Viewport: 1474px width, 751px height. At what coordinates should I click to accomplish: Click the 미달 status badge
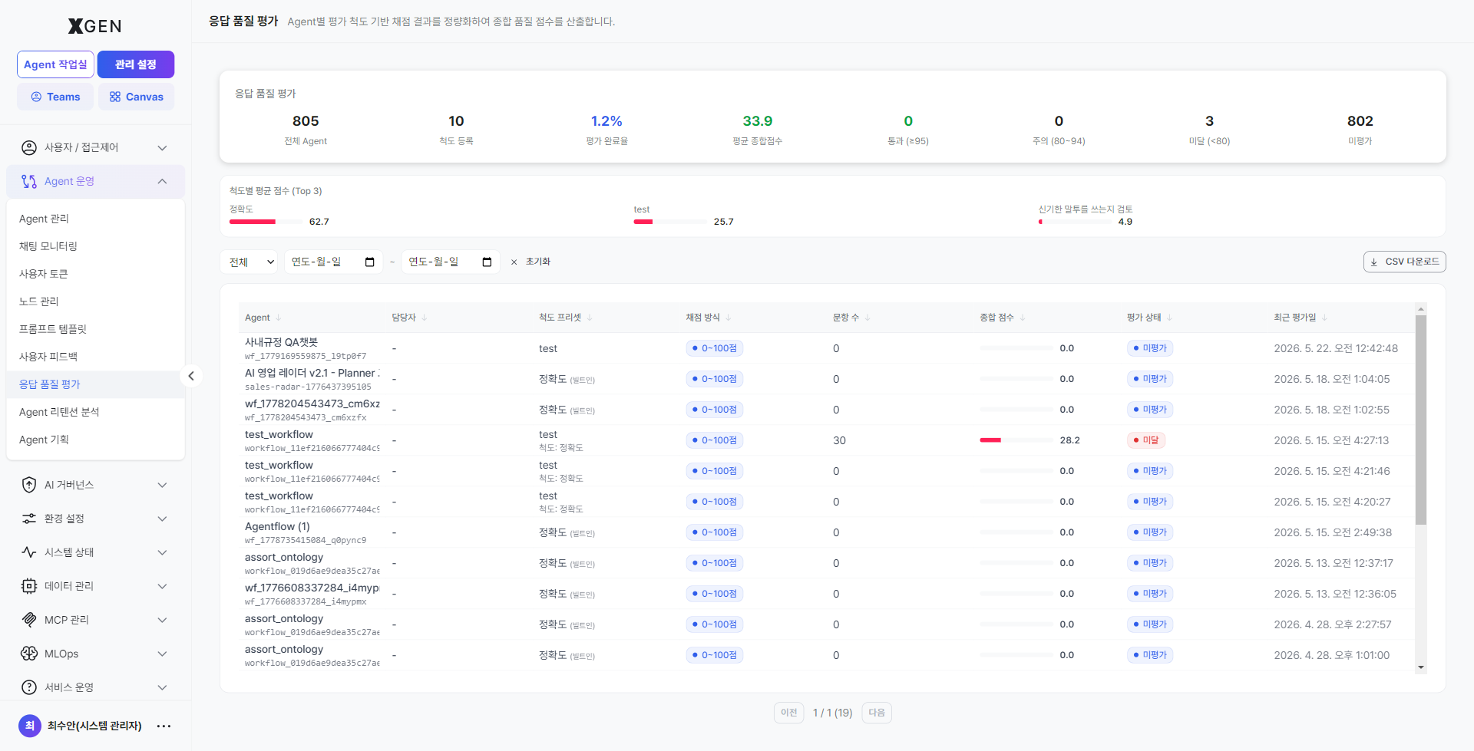1146,440
